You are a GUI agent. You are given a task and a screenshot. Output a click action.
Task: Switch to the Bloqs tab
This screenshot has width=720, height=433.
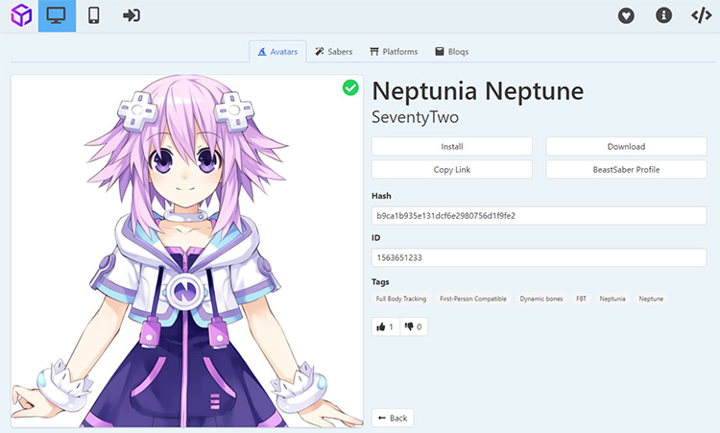(452, 52)
